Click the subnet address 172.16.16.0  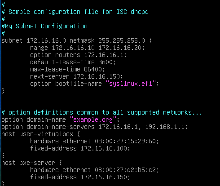46,40
